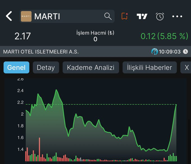The width and height of the screenshot is (191, 164).
Task: Select the Genel tab
Action: pos(16,67)
